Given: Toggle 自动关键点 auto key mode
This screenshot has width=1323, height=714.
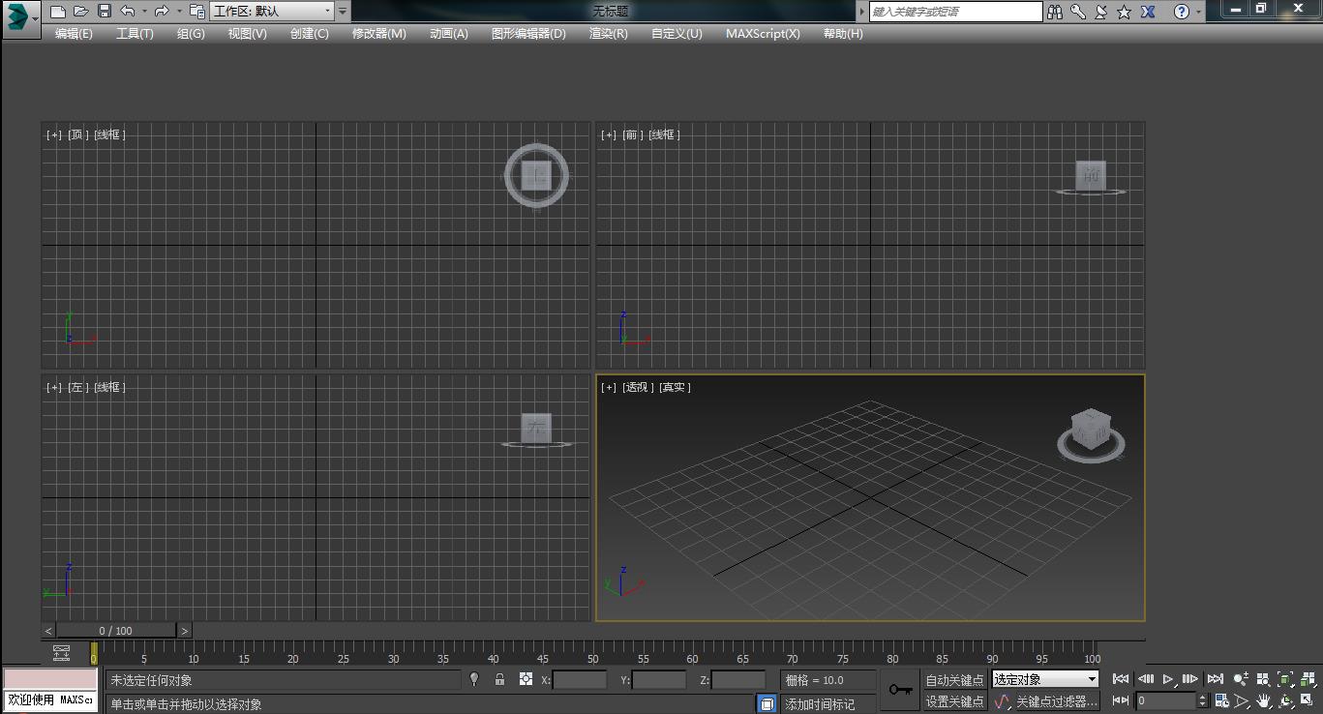Looking at the screenshot, I should click(x=954, y=680).
